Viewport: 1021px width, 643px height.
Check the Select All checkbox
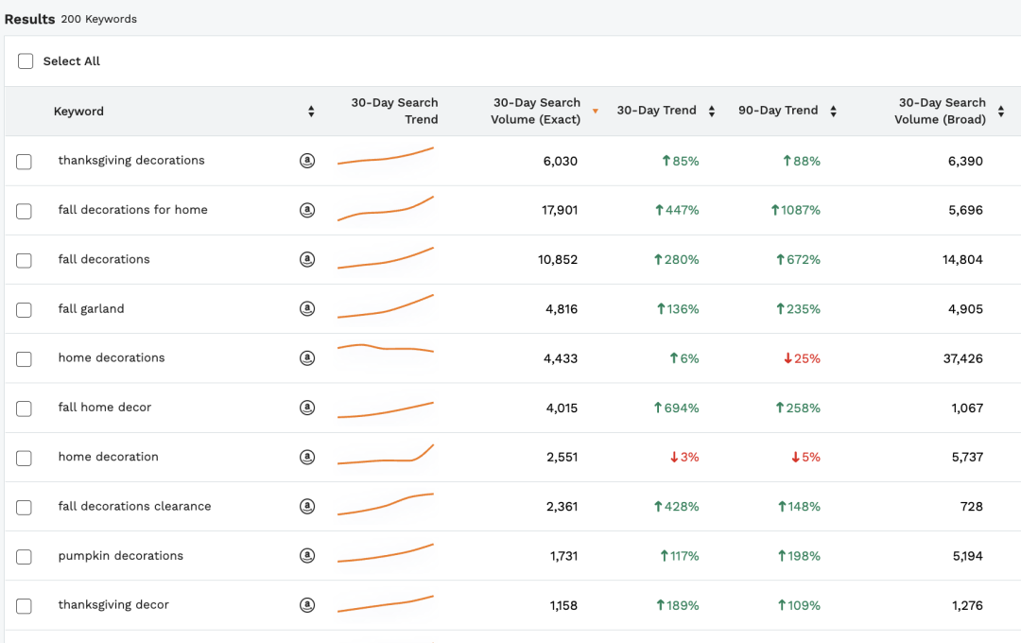26,61
